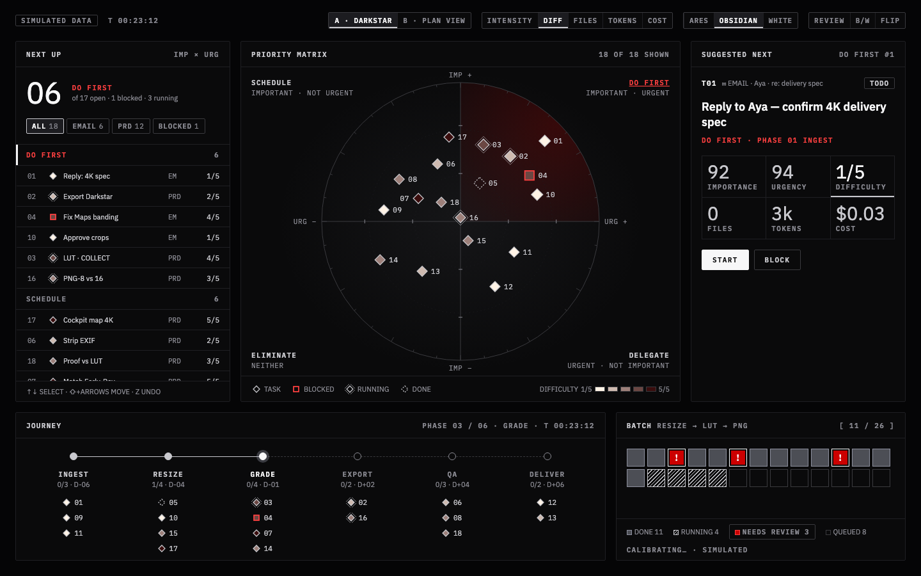Click the REVIEW option in top bar
Screen dimensions: 921x576
[830, 20]
